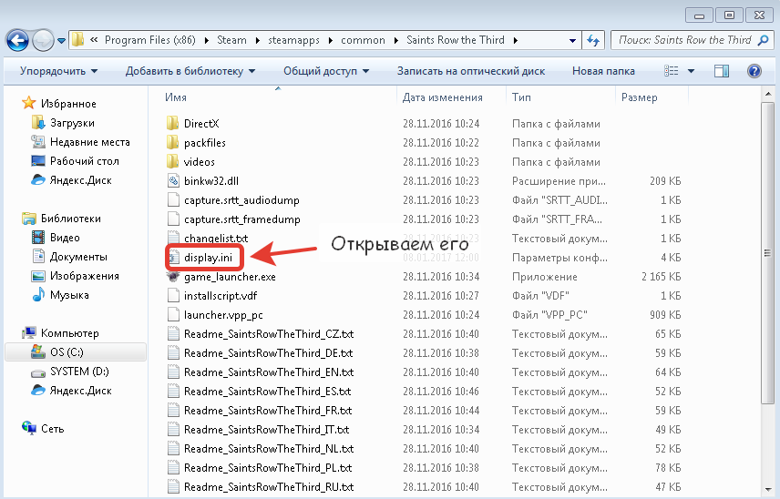The image size is (780, 499).
Task: Click Program Files (x86) in address bar
Action: (149, 40)
